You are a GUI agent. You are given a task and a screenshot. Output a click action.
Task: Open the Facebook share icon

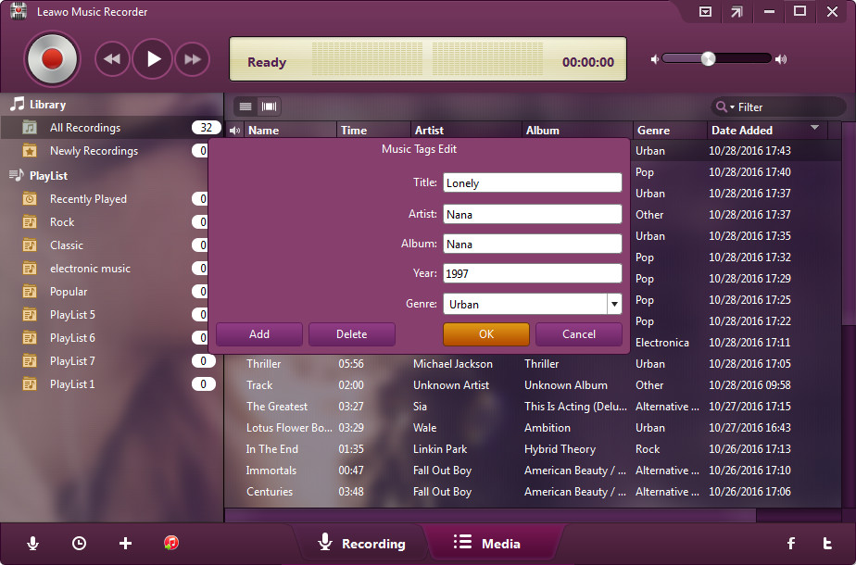(791, 544)
